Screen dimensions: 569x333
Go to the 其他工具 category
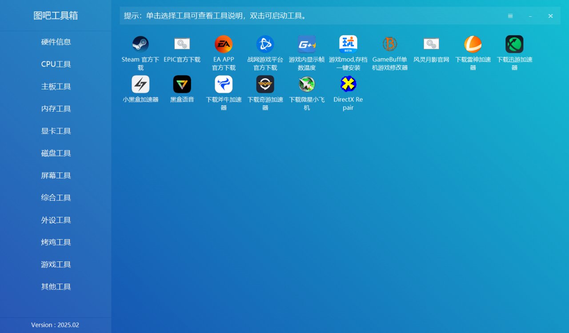(x=56, y=287)
